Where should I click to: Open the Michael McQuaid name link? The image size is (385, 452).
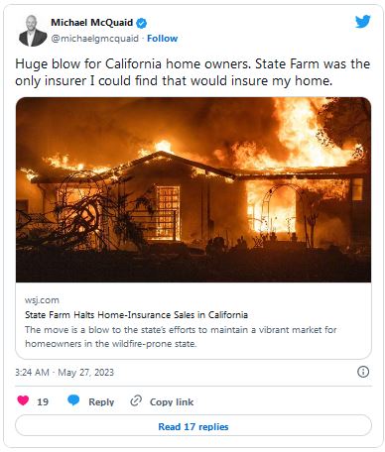coord(91,23)
